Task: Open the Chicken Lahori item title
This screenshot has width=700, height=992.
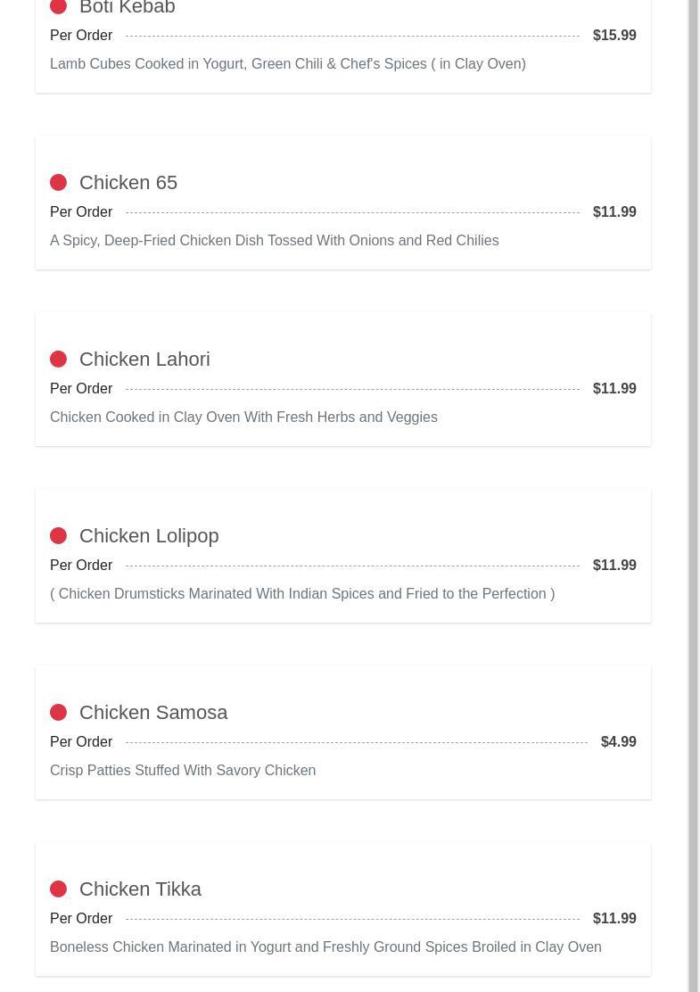Action: (x=144, y=360)
